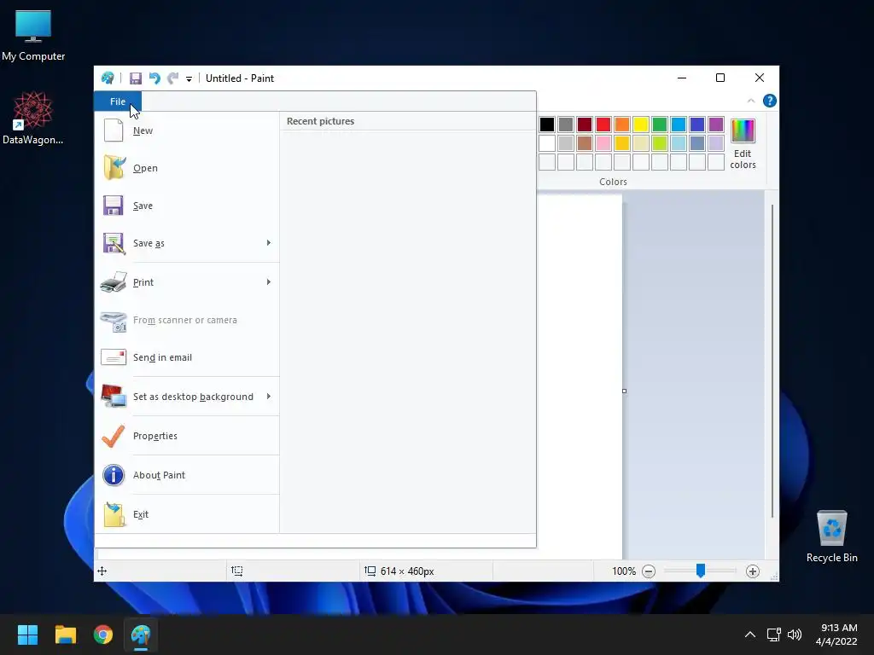Screen dimensions: 874x655
Task: Pick the purple color swatch
Action: tap(716, 125)
